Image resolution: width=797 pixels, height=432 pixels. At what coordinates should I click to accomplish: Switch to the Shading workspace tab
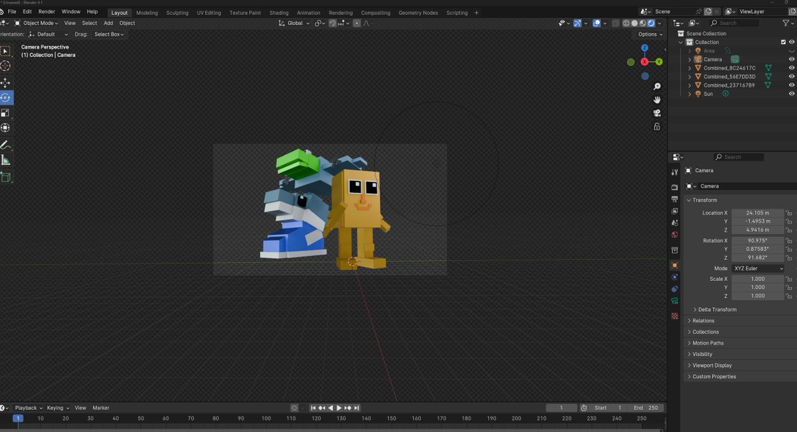[279, 13]
